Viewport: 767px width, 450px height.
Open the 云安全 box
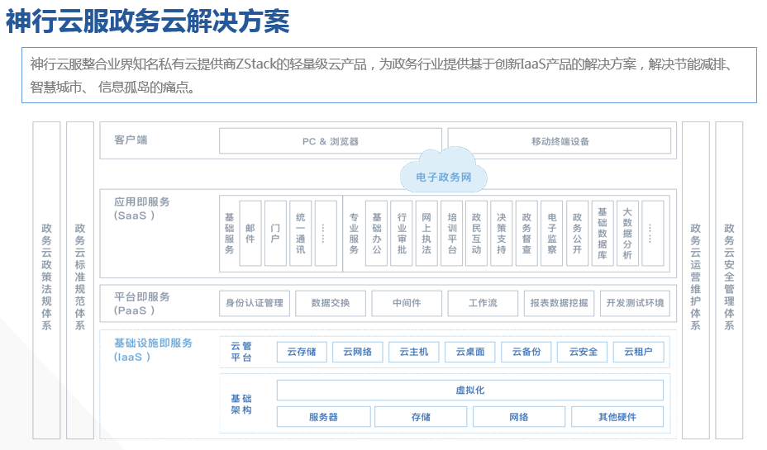582,352
